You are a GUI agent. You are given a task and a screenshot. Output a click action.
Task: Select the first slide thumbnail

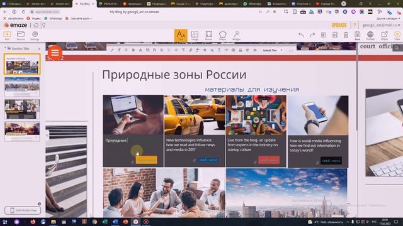click(22, 64)
